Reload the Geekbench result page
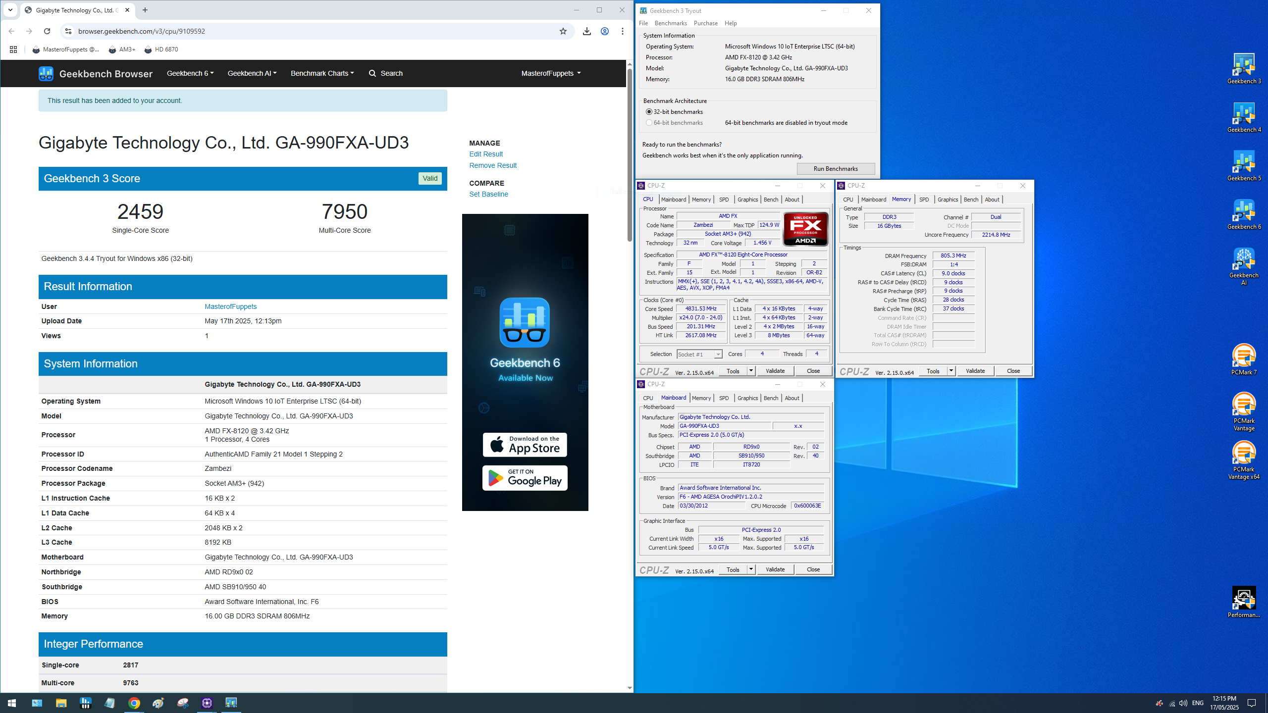 pos(47,31)
